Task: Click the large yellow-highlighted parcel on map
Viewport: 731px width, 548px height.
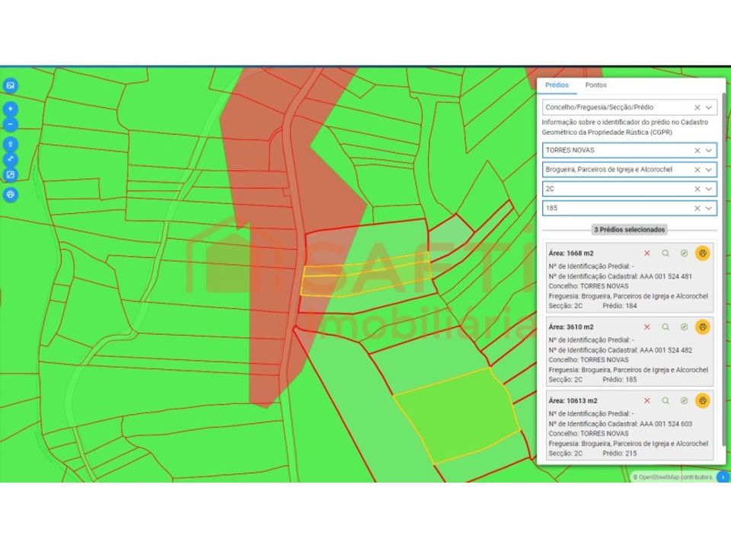Action: coord(457,416)
